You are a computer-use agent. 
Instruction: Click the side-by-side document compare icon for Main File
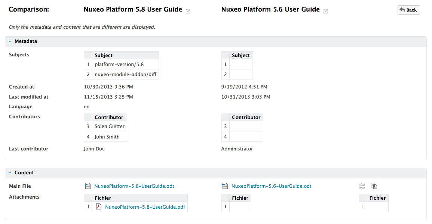374,186
